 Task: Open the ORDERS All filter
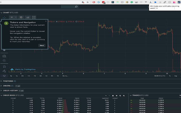pos(18,86)
